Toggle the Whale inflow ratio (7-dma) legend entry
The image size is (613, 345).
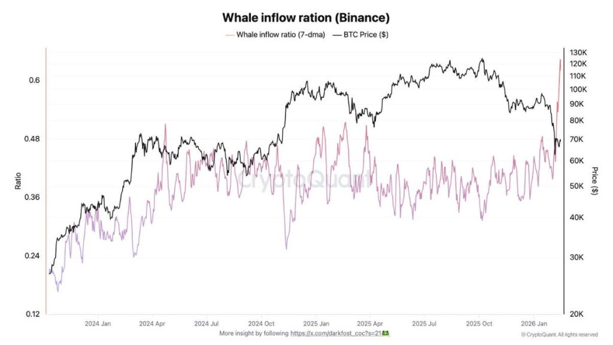(x=281, y=34)
